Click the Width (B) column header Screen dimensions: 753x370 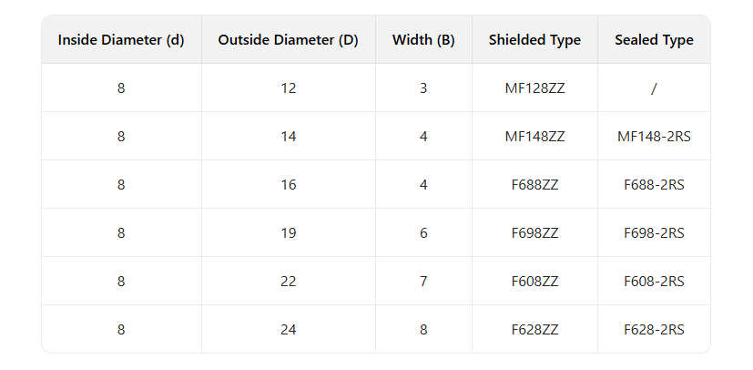click(423, 40)
